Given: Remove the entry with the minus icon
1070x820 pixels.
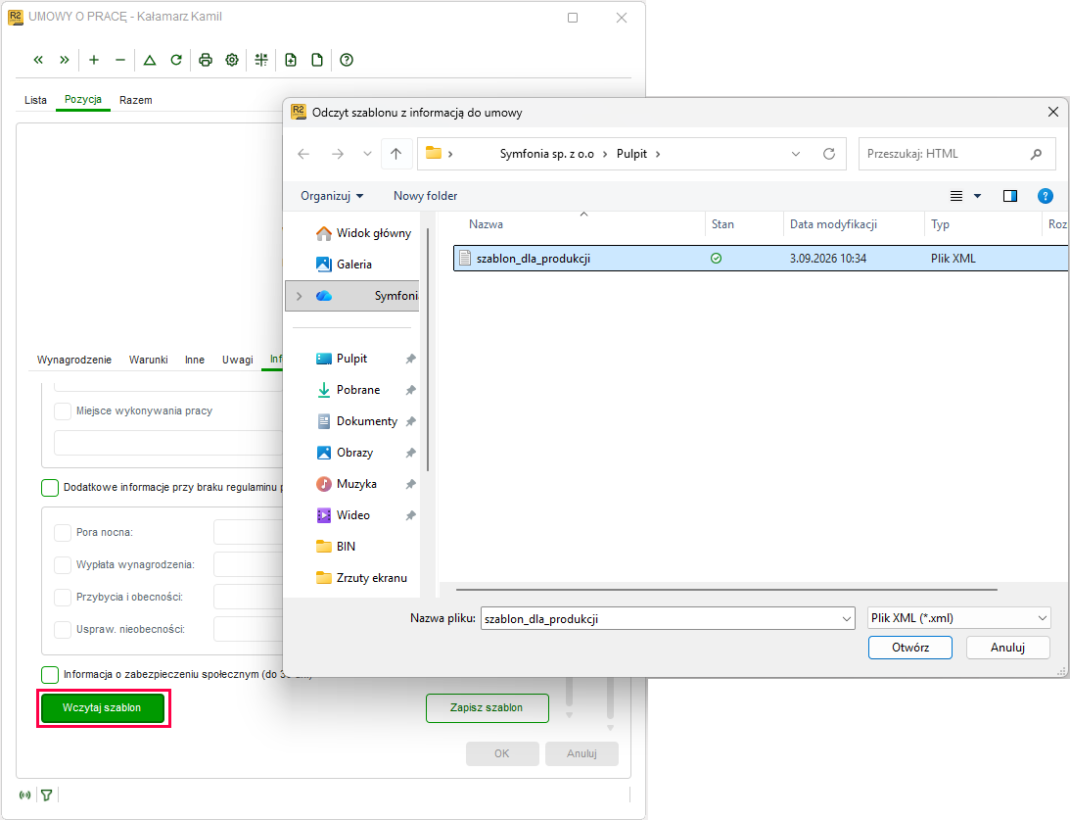Looking at the screenshot, I should [x=120, y=60].
